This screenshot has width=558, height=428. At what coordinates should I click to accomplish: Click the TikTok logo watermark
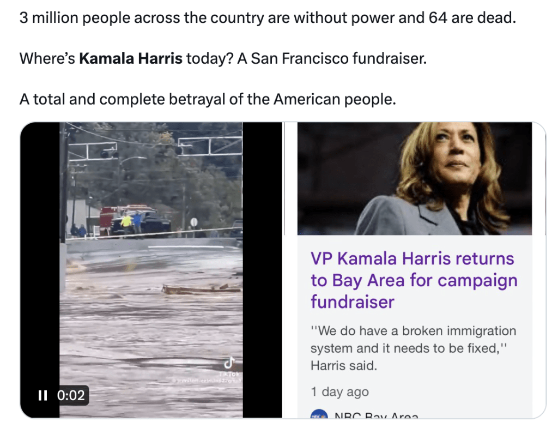(x=229, y=363)
